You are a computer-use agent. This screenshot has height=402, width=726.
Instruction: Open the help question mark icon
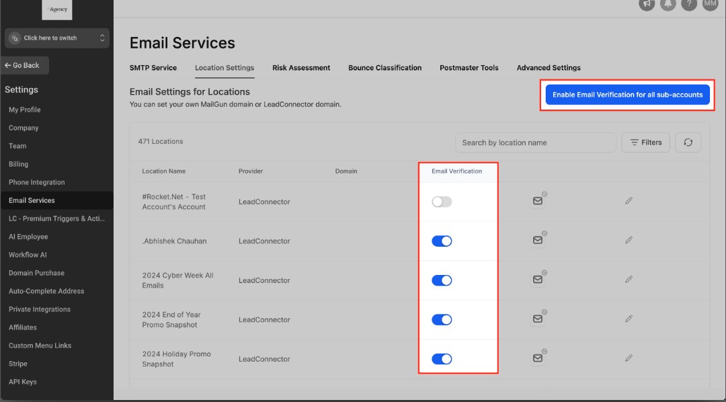(689, 4)
